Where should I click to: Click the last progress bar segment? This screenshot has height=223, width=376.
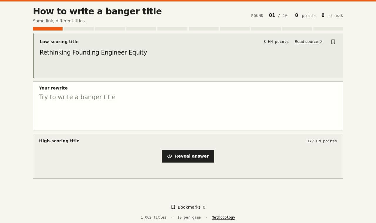pyautogui.click(x=328, y=29)
